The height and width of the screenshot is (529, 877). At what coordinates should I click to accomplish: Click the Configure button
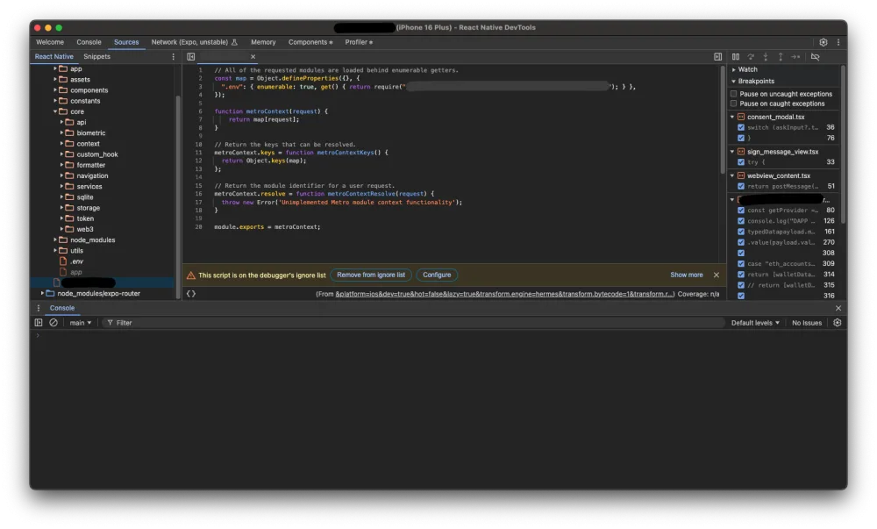point(437,275)
